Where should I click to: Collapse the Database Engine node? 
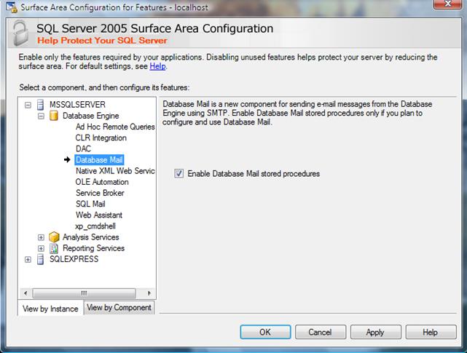point(41,116)
